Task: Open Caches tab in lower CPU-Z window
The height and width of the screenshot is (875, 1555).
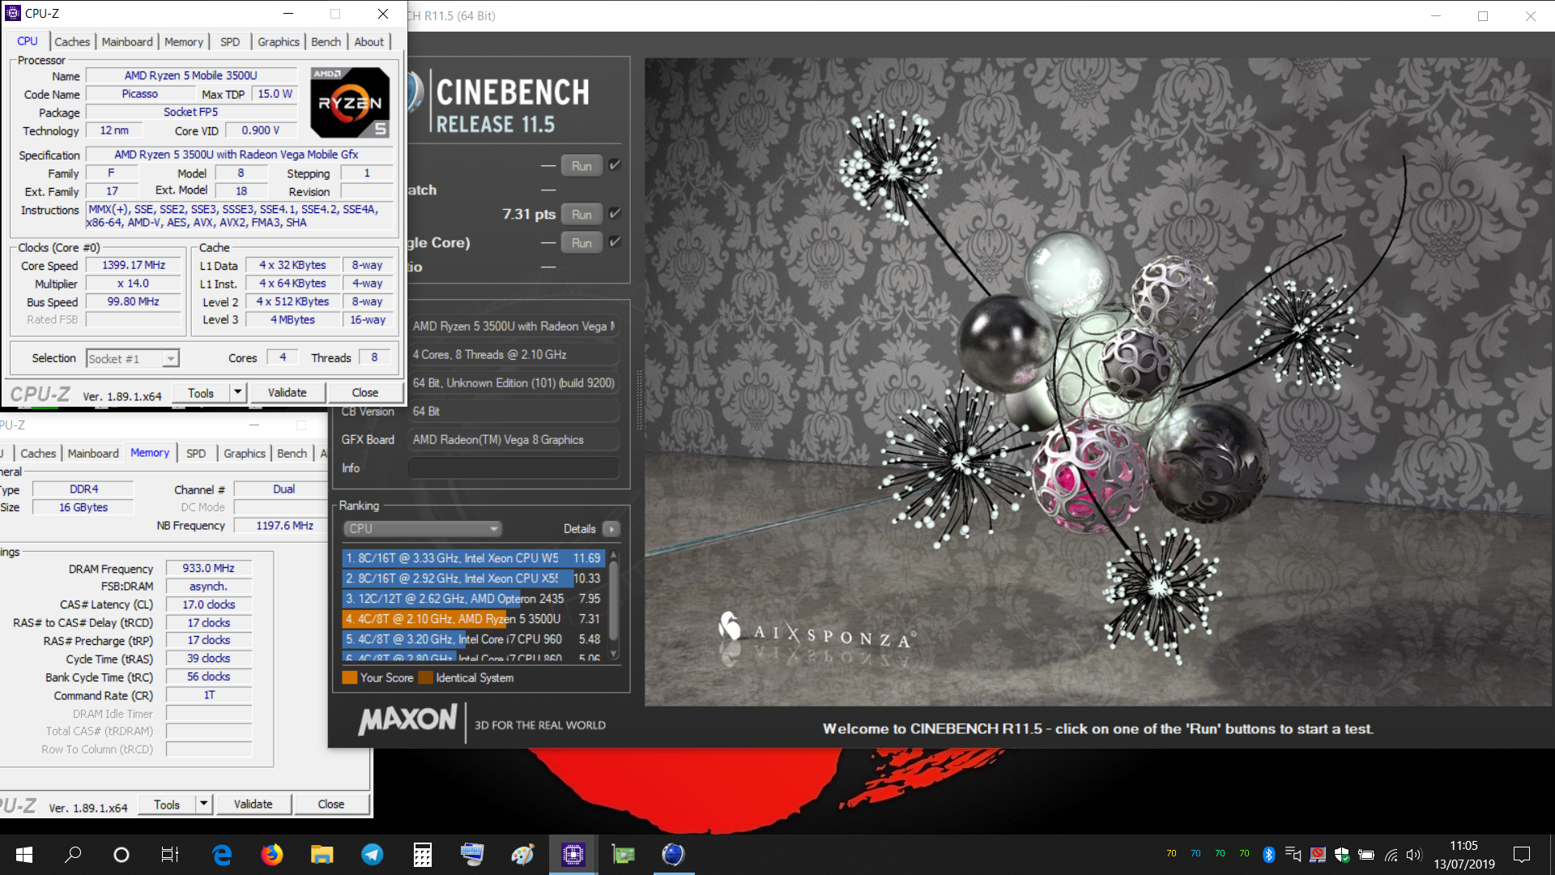Action: (x=38, y=454)
